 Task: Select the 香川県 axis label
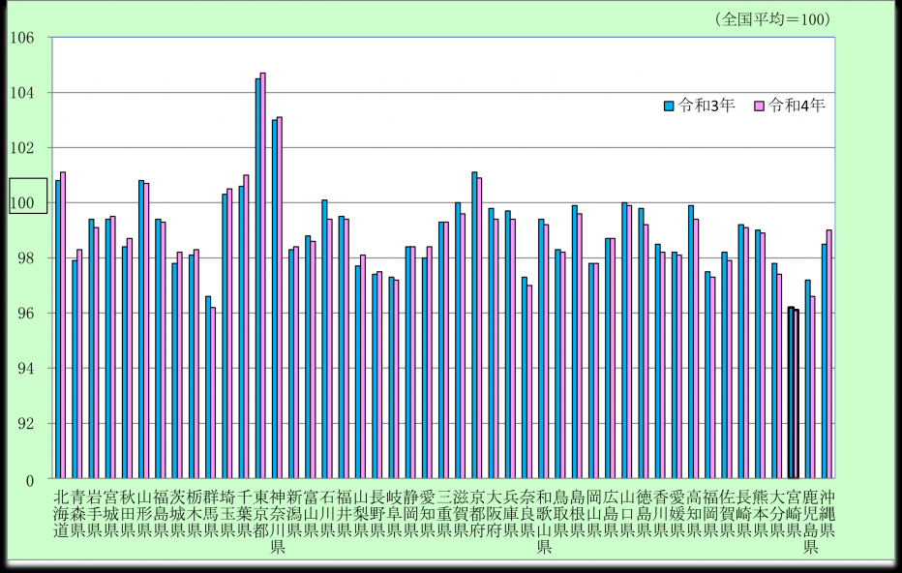662,514
